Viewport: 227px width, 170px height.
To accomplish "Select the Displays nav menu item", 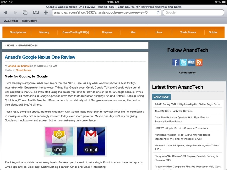I will [x=107, y=32].
